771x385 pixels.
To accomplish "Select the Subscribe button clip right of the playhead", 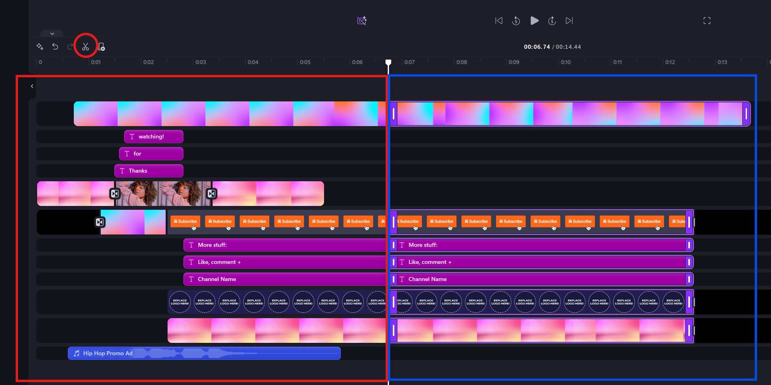I will [542, 222].
